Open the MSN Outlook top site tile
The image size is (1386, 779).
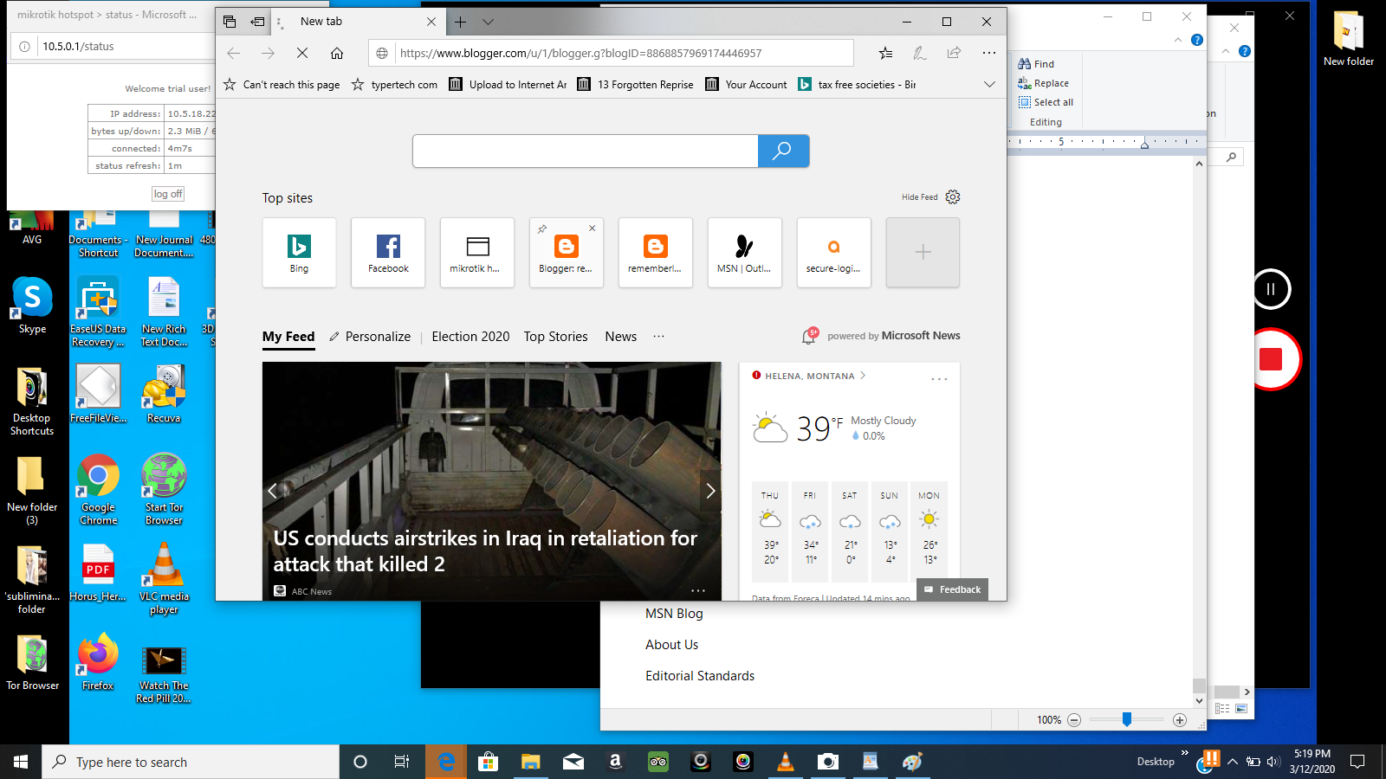pos(744,253)
